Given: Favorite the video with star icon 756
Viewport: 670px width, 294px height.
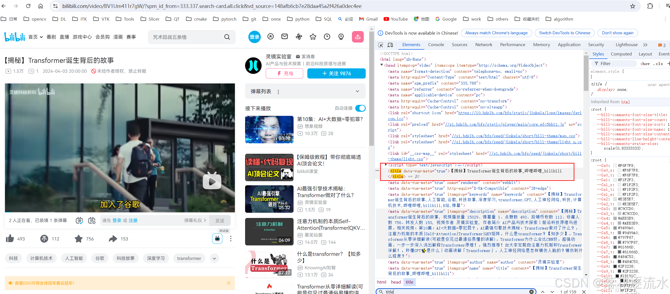Looking at the screenshot, I should click(78, 239).
